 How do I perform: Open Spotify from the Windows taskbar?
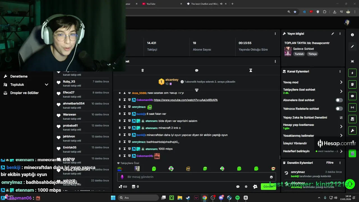coord(238,198)
